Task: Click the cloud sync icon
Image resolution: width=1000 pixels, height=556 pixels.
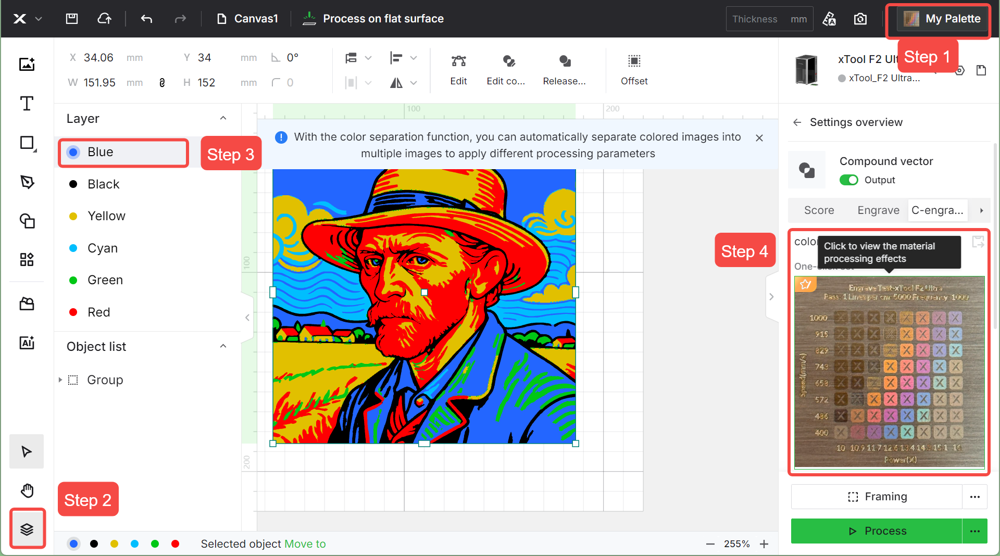Action: 105,19
